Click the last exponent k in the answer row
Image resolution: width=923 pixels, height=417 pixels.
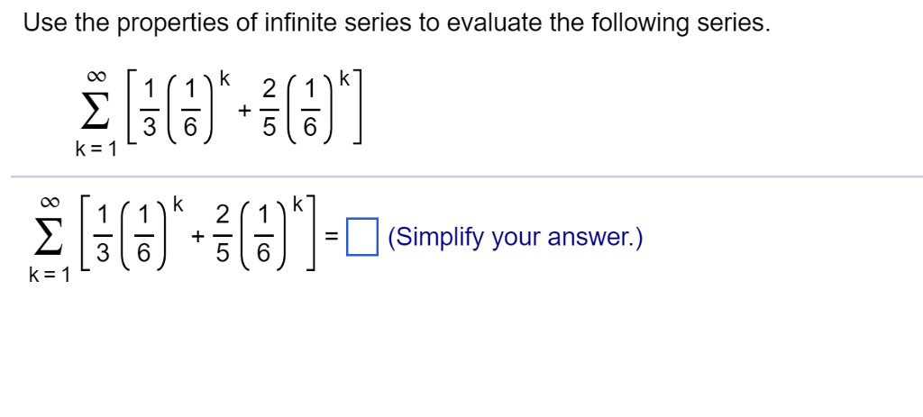(x=297, y=204)
